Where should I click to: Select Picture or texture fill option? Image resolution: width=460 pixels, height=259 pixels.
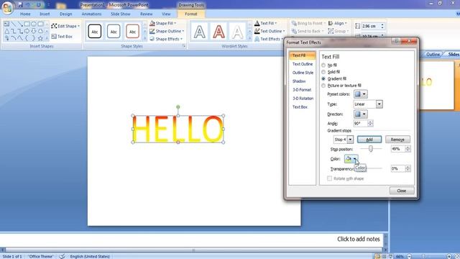323,86
